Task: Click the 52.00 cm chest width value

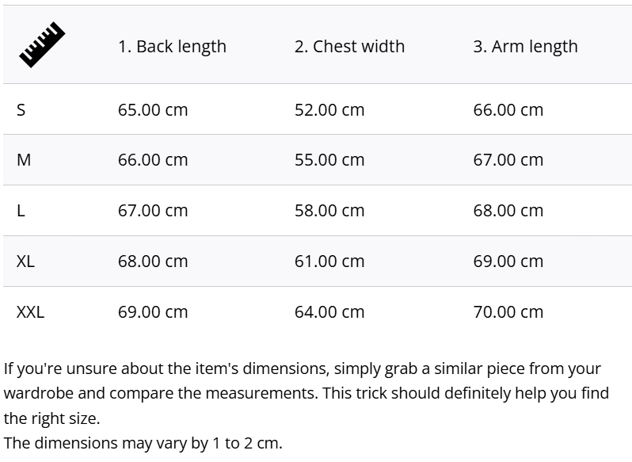Action: click(x=329, y=110)
